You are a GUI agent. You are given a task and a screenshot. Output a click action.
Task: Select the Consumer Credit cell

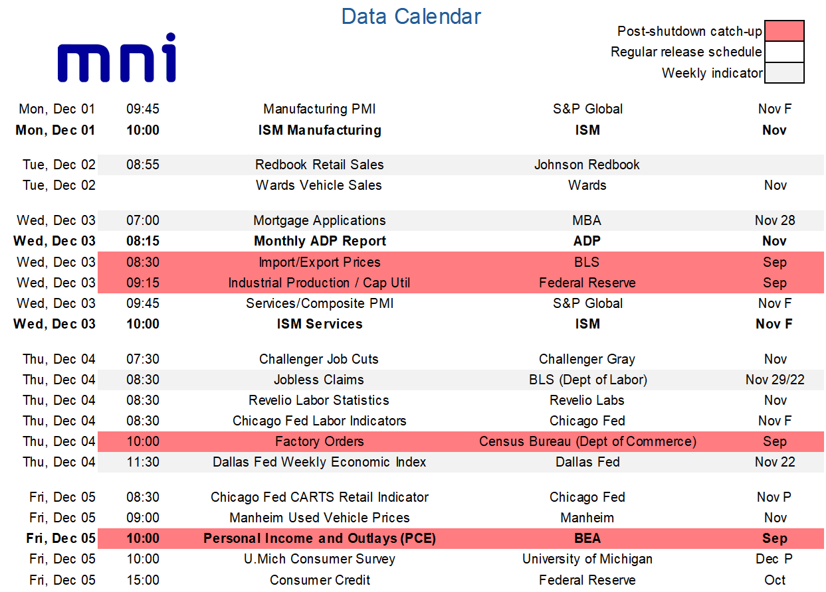tap(320, 580)
